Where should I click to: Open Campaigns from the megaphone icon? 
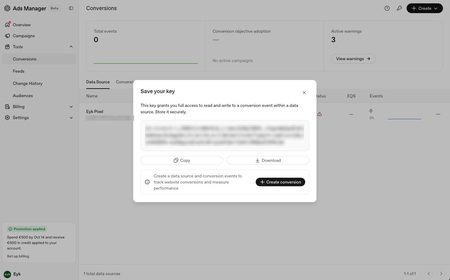tap(8, 36)
